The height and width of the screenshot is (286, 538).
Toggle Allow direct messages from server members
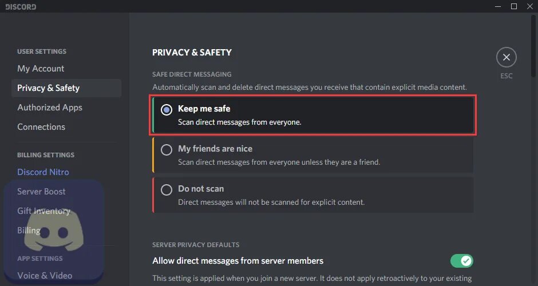(461, 261)
